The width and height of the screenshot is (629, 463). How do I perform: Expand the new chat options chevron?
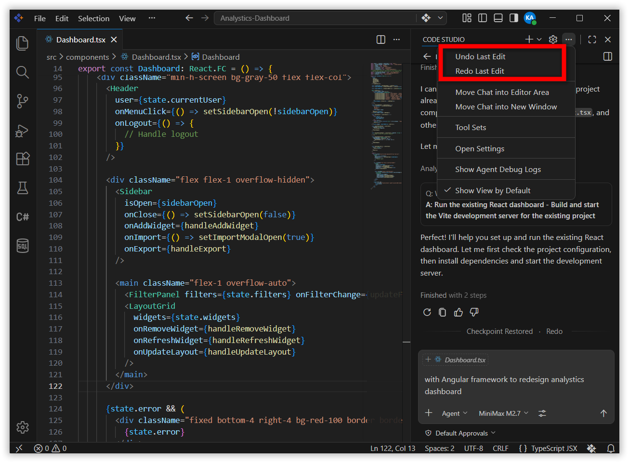tap(539, 40)
